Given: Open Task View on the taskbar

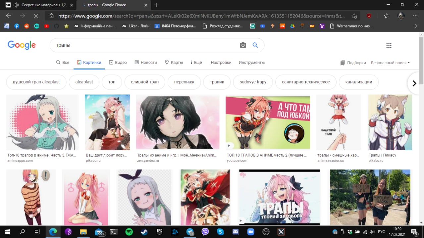Looking at the screenshot, I should pos(37,232).
